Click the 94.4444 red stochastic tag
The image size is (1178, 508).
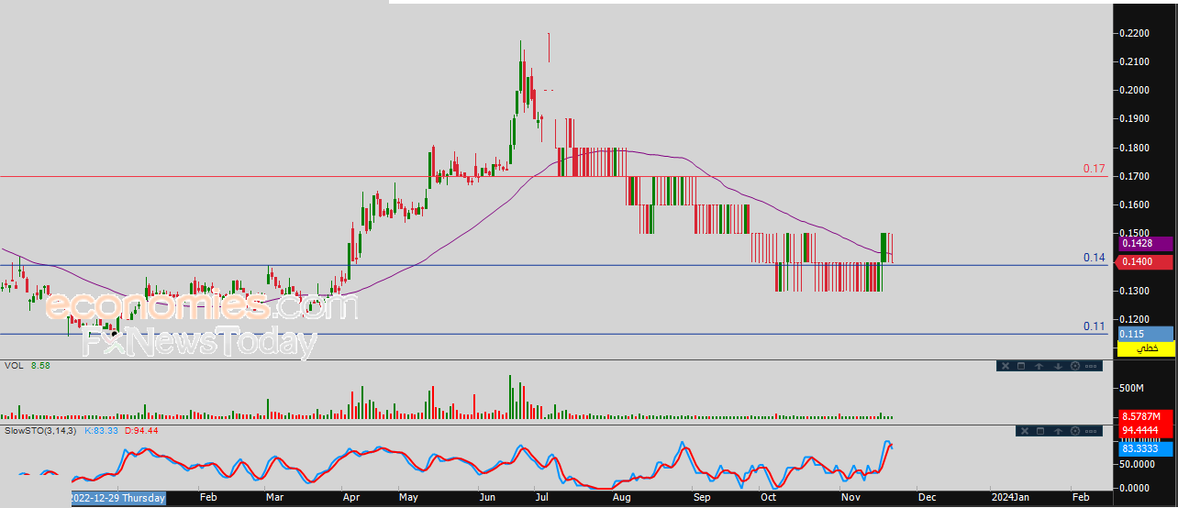(x=1145, y=430)
